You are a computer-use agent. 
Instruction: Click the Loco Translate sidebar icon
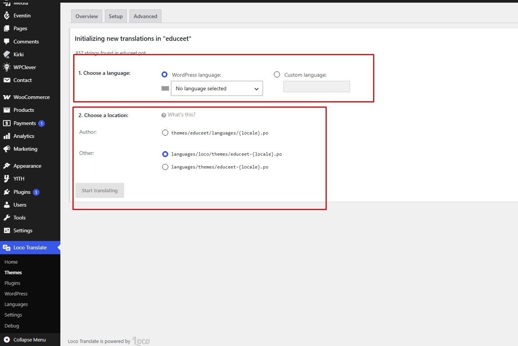point(6,247)
